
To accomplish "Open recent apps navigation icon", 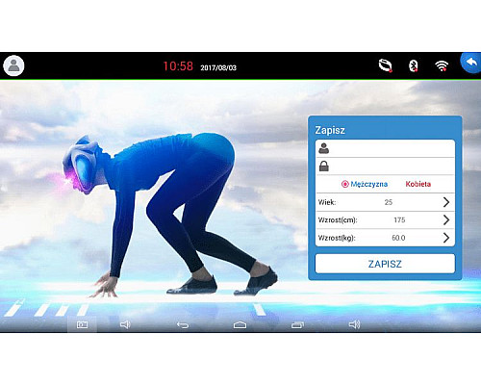I will (x=297, y=325).
